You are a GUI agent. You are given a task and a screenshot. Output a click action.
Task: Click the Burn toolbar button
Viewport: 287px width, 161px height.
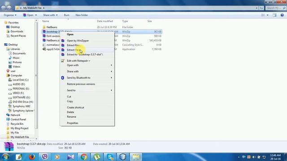point(67,15)
